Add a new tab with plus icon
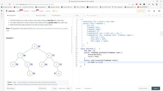Image resolution: width=163 pixels, height=91 pixels. (x=2, y=17)
